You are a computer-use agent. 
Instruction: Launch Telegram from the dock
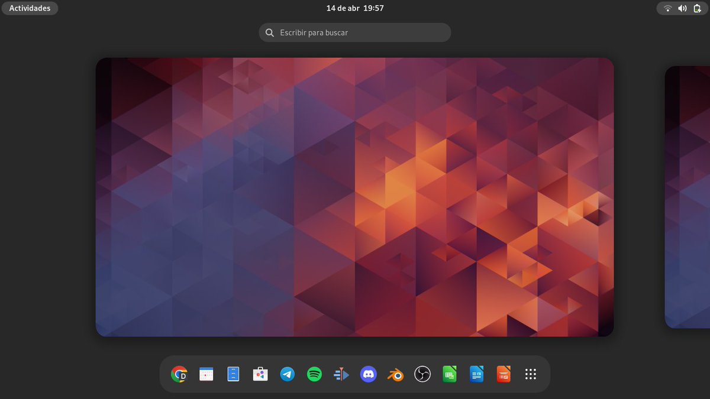coord(287,374)
